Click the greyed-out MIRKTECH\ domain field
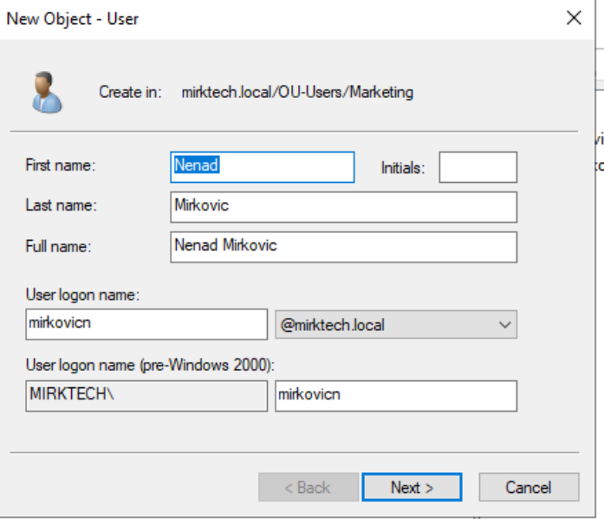The image size is (604, 519). pos(146,395)
